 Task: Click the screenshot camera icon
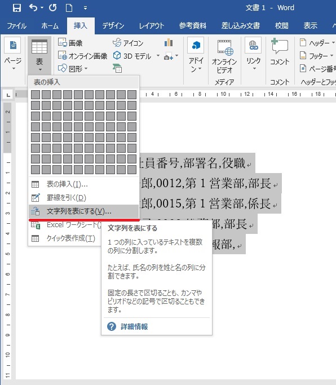pos(169,56)
